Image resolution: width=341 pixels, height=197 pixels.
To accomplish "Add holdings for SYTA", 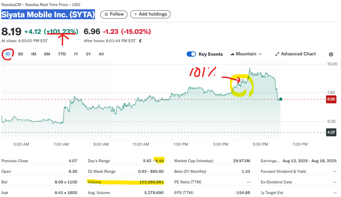I will point(150,14).
